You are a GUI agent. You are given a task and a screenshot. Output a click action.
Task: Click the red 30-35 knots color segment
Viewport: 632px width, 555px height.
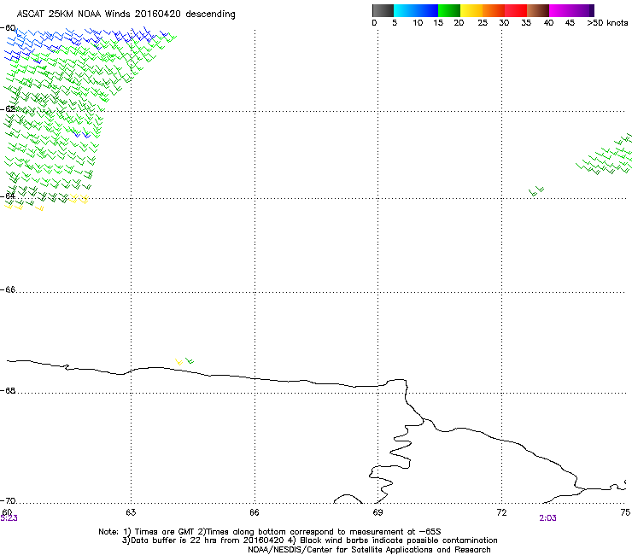pyautogui.click(x=516, y=10)
